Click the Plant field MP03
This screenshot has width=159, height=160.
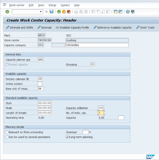pos(41,35)
